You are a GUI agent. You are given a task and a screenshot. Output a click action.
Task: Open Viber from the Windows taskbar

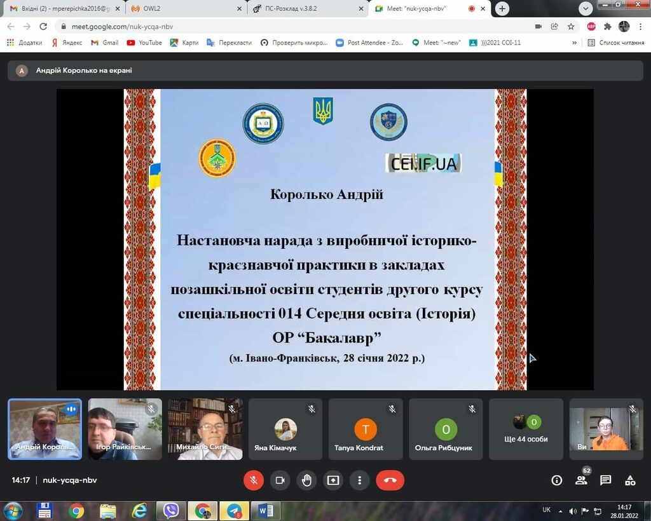tap(171, 510)
